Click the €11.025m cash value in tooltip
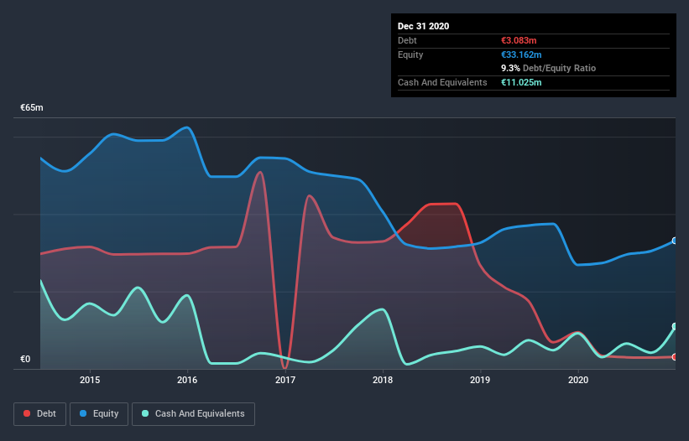 pyautogui.click(x=521, y=82)
